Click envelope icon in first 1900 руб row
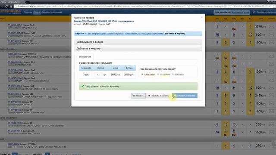276x155 pixels. point(271,43)
